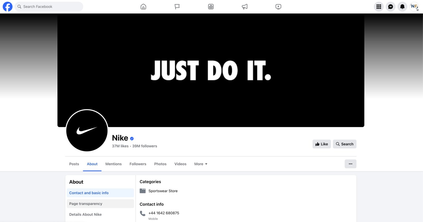423x222 pixels.
Task: Click the verified badge beside Nike
Action: [132, 138]
